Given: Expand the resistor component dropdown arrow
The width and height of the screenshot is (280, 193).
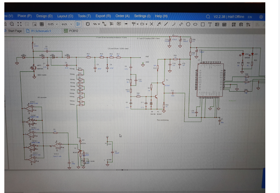Looking at the screenshot, I should coord(99,24).
